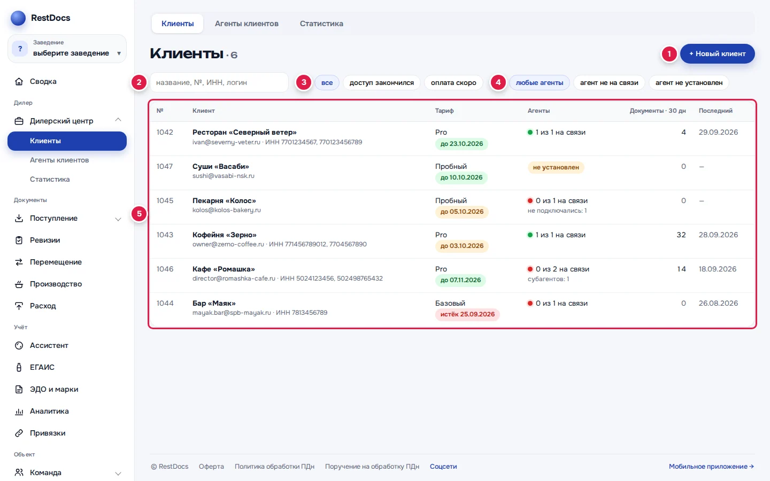Expand the Команда submenu chevron
The image size is (770, 481).
[x=118, y=474]
